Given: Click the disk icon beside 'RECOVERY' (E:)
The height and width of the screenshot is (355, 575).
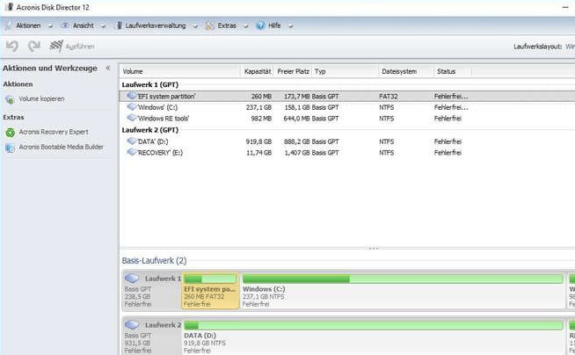Looking at the screenshot, I should [x=132, y=152].
